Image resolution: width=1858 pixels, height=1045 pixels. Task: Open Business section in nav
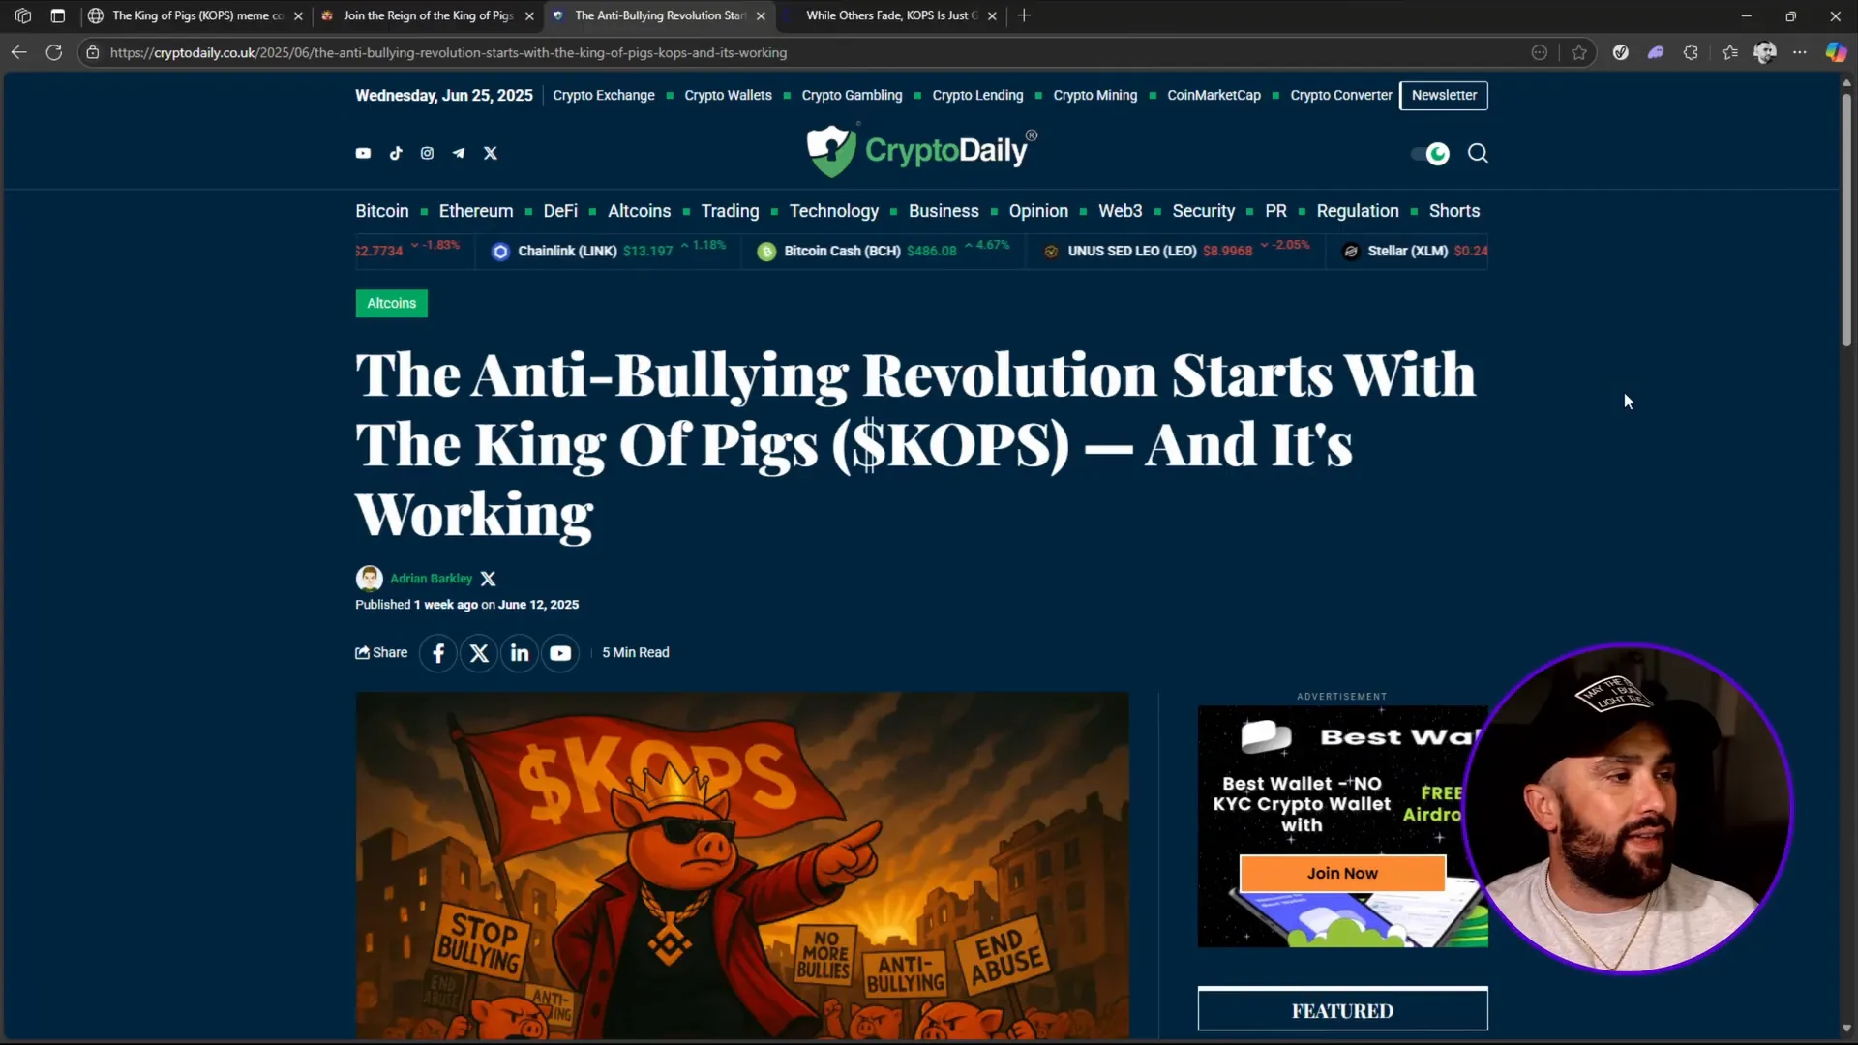tap(944, 211)
